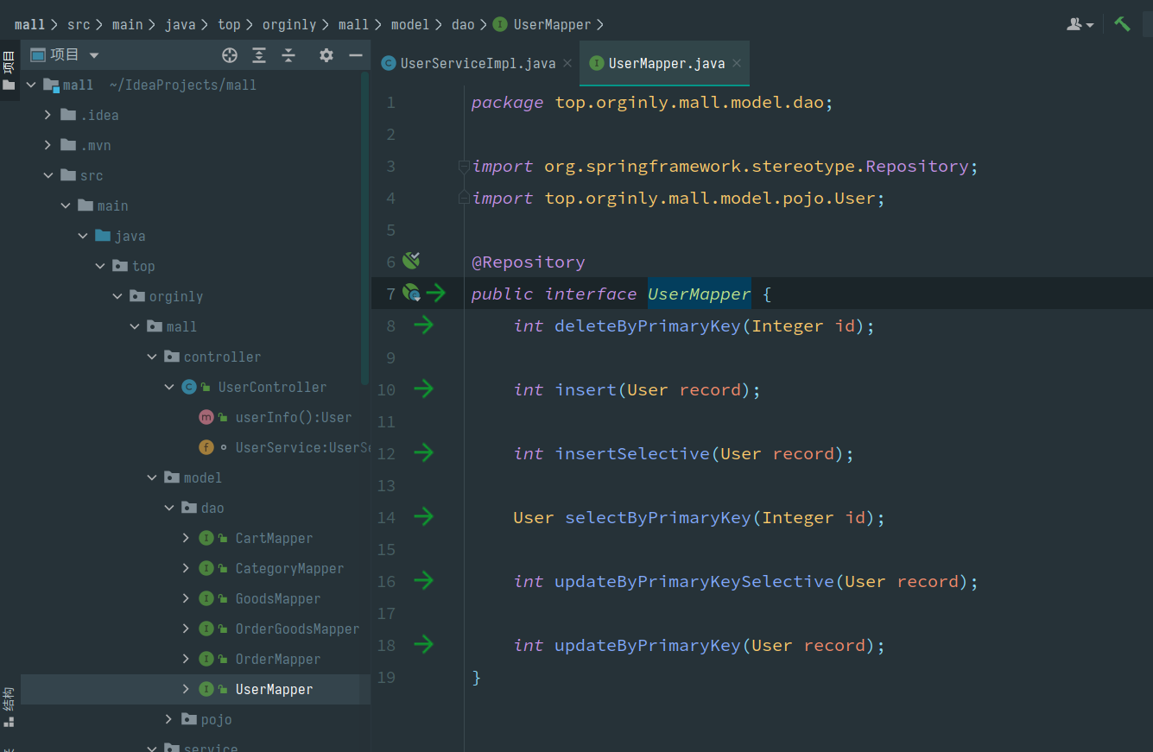Collapse the UserController class node
Image resolution: width=1153 pixels, height=752 pixels.
pyautogui.click(x=169, y=387)
